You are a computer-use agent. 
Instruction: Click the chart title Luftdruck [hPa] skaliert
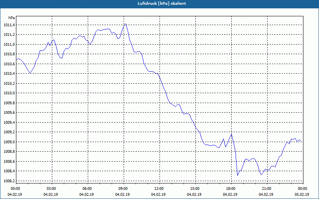click(x=161, y=4)
